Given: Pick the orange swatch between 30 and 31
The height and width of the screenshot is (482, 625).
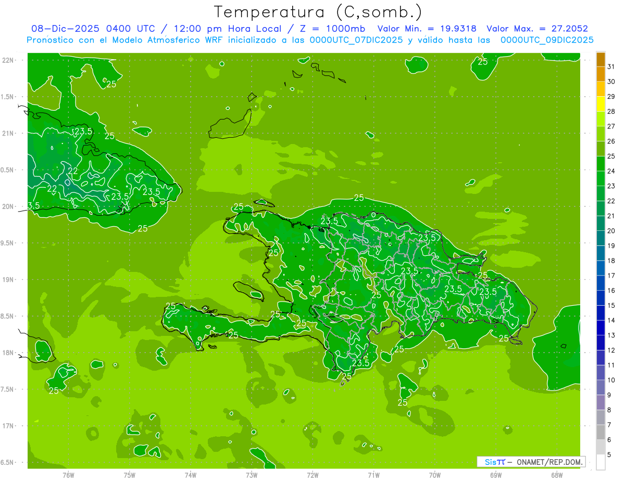Looking at the screenshot, I should point(601,74).
